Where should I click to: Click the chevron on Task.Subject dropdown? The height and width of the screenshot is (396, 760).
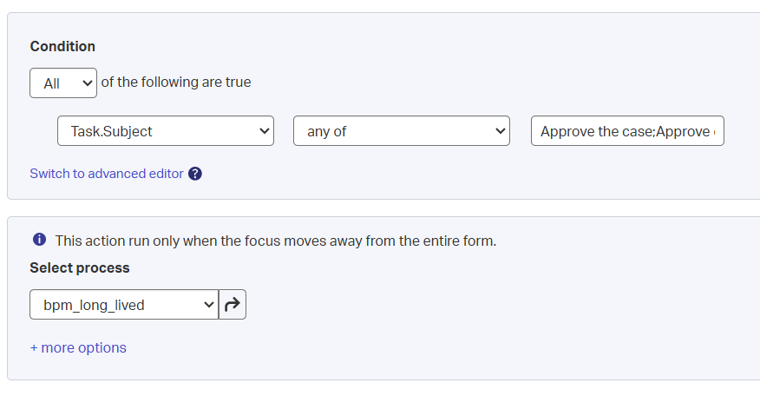[x=265, y=131]
